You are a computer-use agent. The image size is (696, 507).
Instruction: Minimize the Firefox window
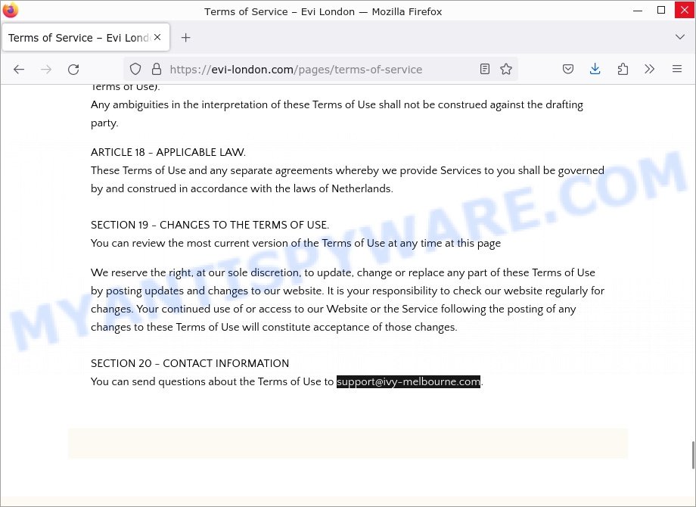(638, 10)
